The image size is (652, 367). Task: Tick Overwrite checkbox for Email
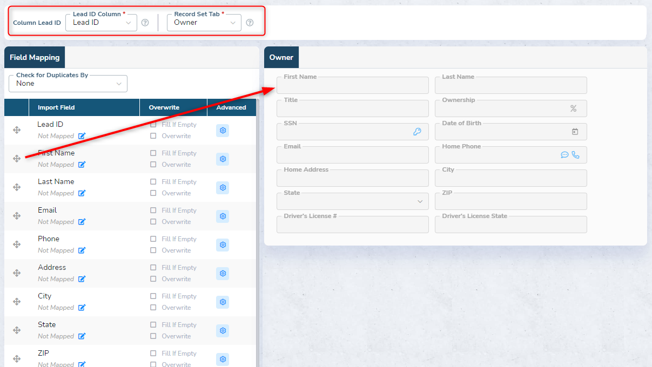tap(153, 222)
